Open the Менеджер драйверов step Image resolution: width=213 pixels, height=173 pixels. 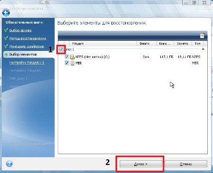click(x=27, y=46)
